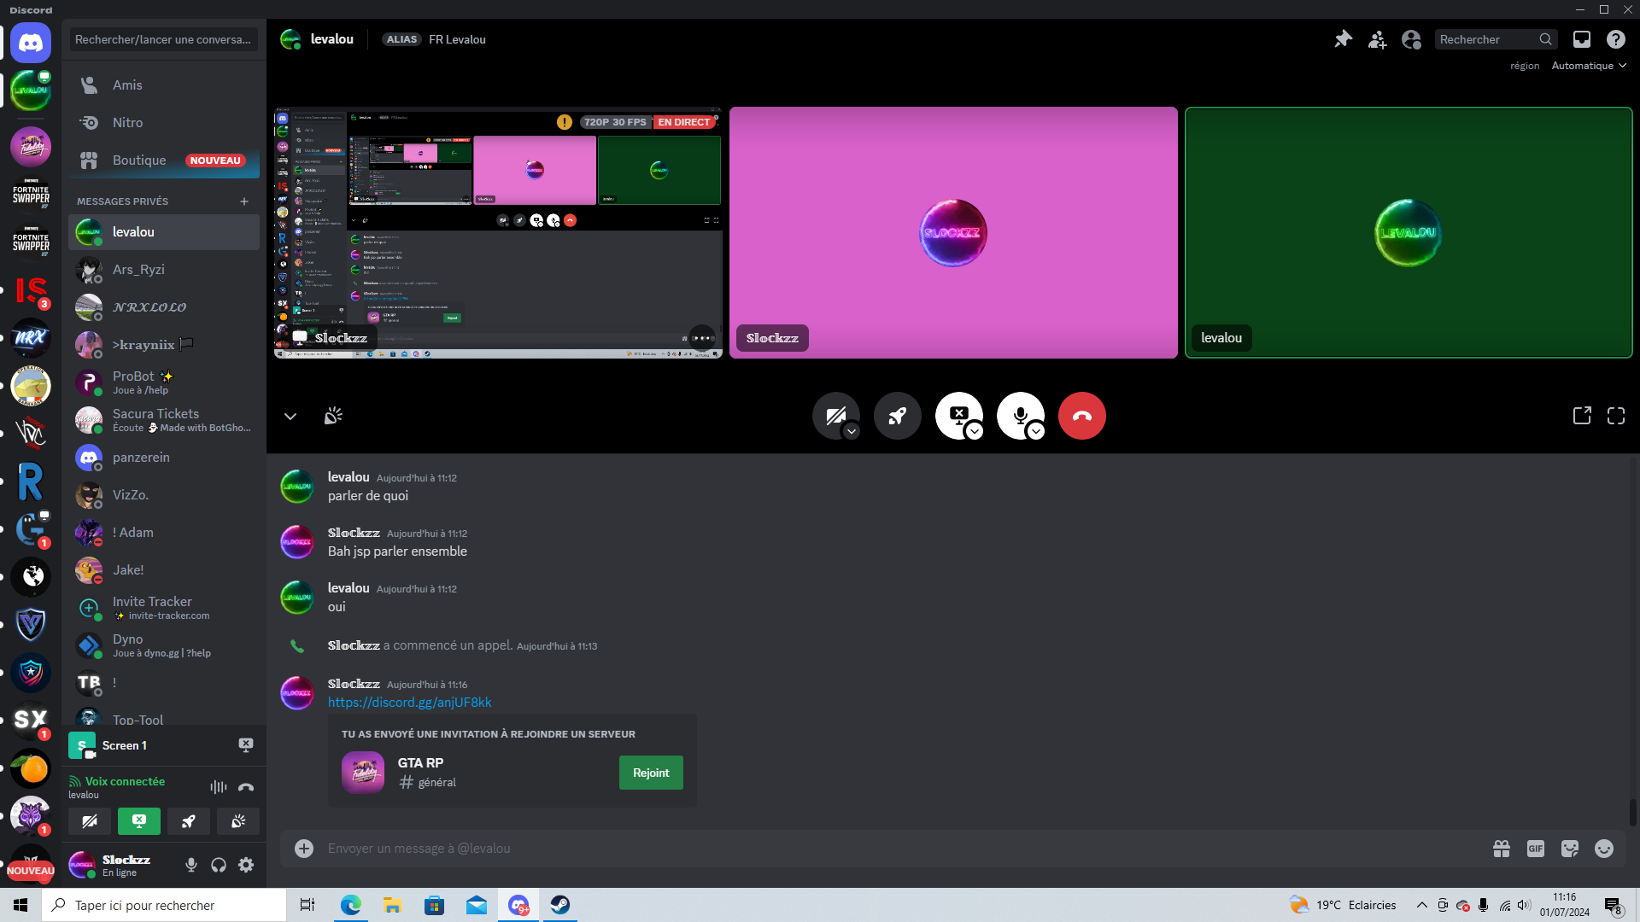Open the Boutique tab

click(164, 160)
